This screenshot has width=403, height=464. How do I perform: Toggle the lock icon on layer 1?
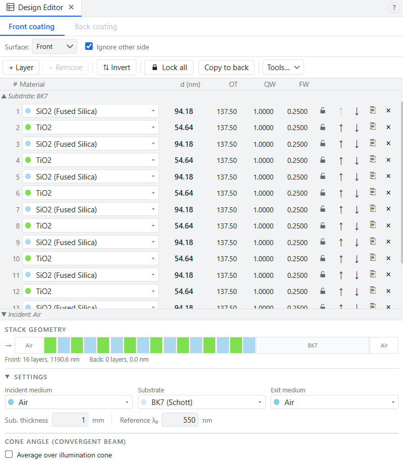tap(323, 110)
